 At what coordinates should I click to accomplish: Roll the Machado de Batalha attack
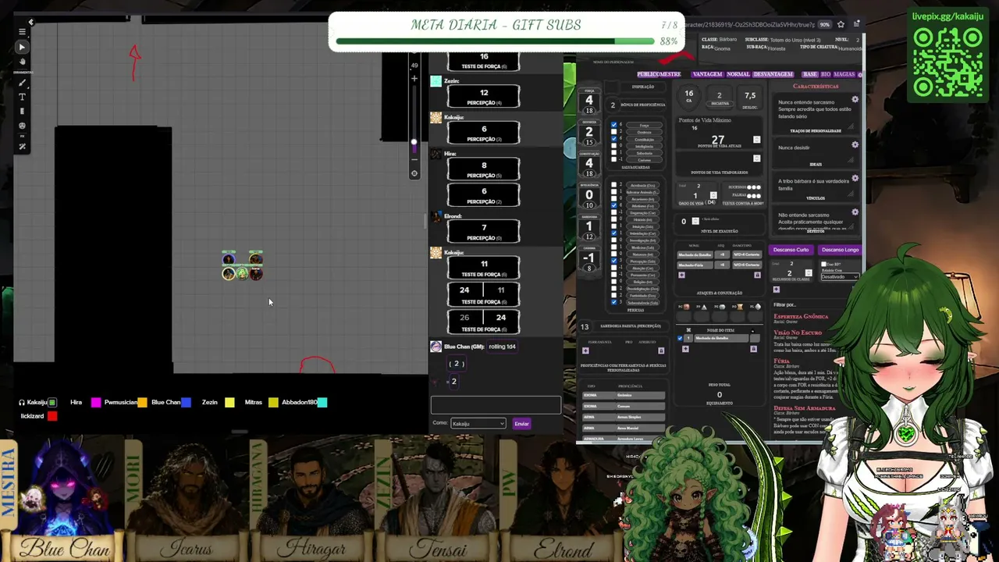pos(695,254)
